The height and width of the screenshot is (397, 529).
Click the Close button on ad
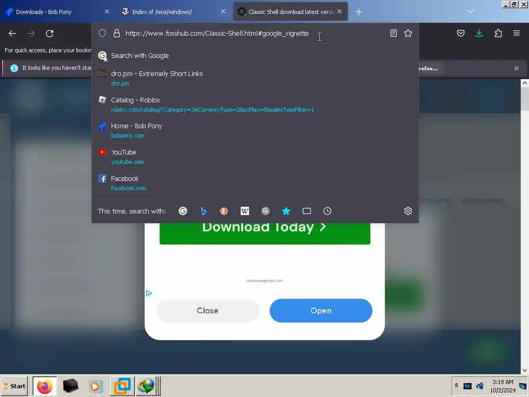(208, 311)
